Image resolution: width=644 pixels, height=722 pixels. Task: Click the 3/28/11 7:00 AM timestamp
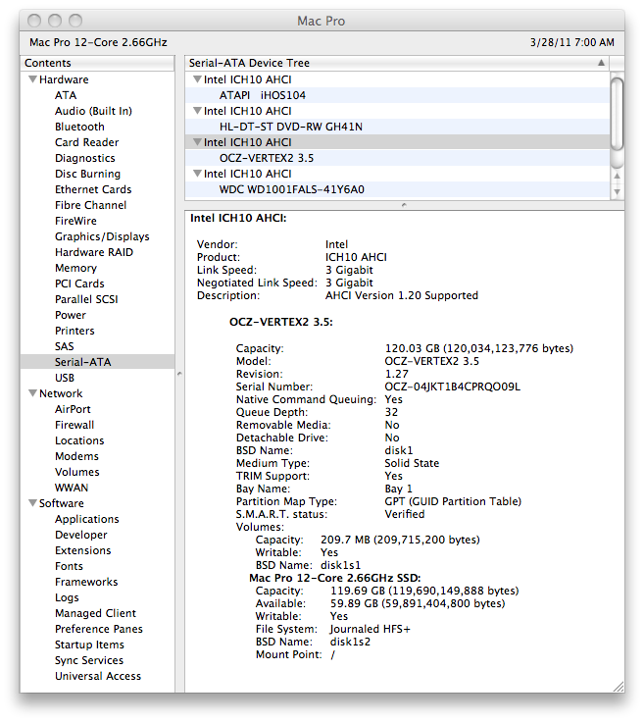[x=571, y=42]
